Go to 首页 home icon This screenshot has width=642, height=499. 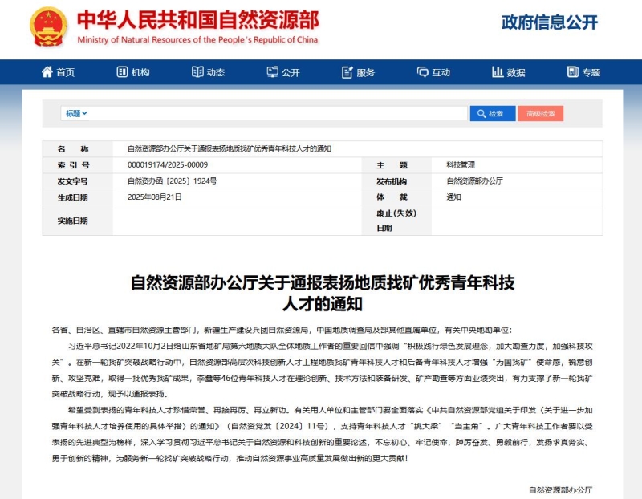pyautogui.click(x=47, y=72)
